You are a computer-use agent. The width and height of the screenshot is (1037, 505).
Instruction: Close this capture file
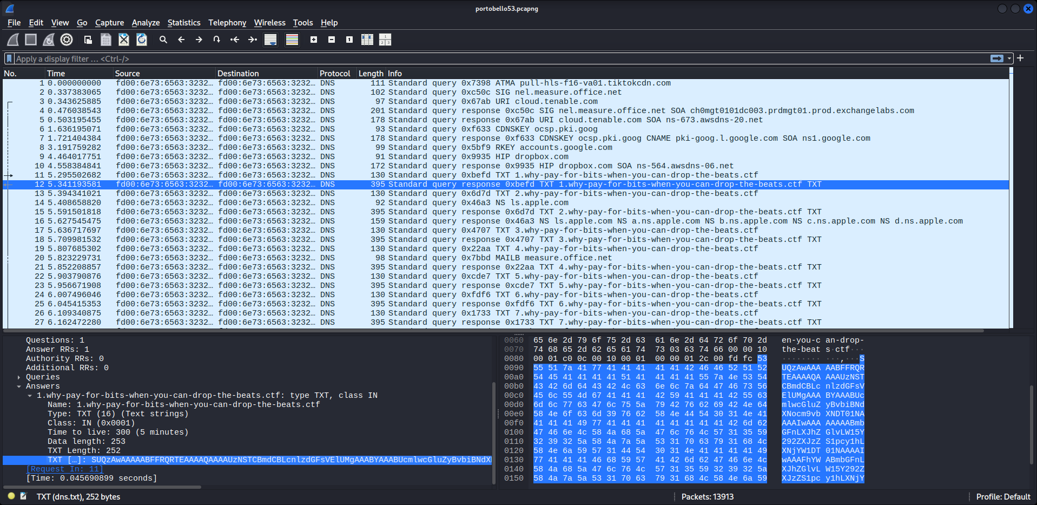pos(124,40)
